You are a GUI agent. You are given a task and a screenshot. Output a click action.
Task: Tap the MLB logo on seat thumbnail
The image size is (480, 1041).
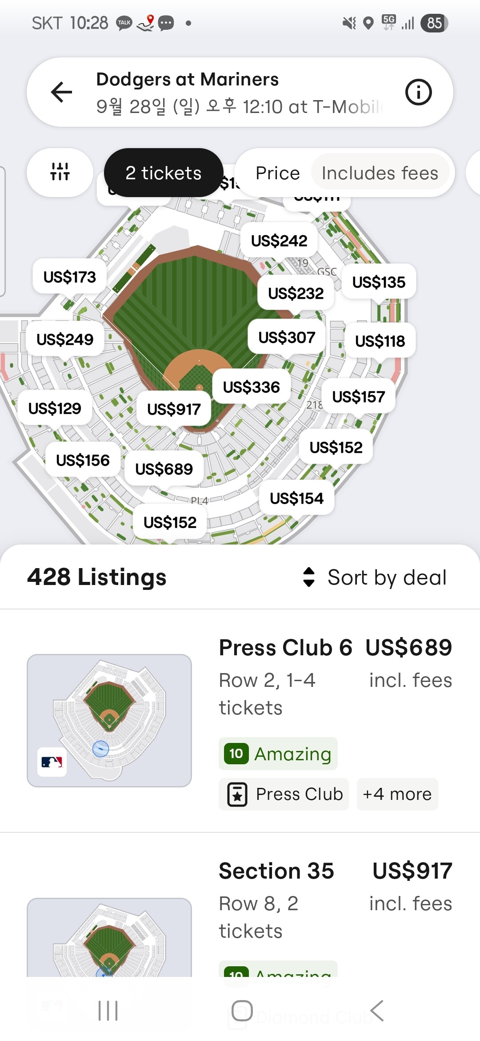[x=52, y=762]
